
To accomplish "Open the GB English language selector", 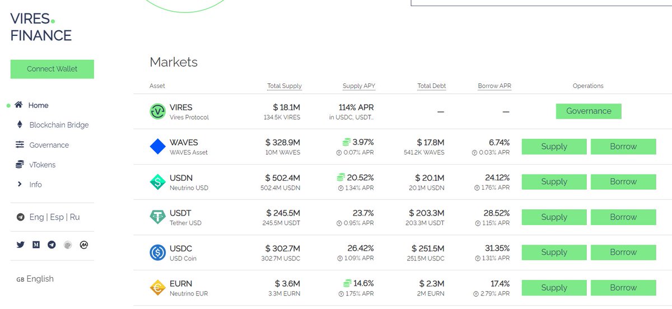I will [x=35, y=279].
